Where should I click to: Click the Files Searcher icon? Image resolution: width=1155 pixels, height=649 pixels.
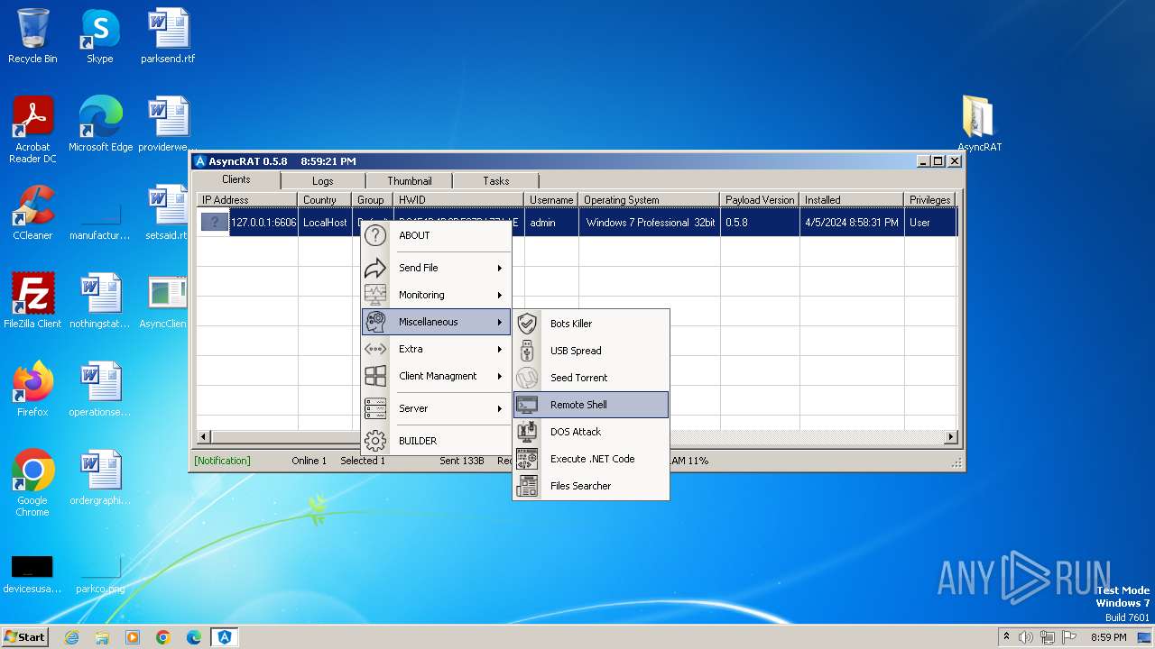[x=527, y=486]
